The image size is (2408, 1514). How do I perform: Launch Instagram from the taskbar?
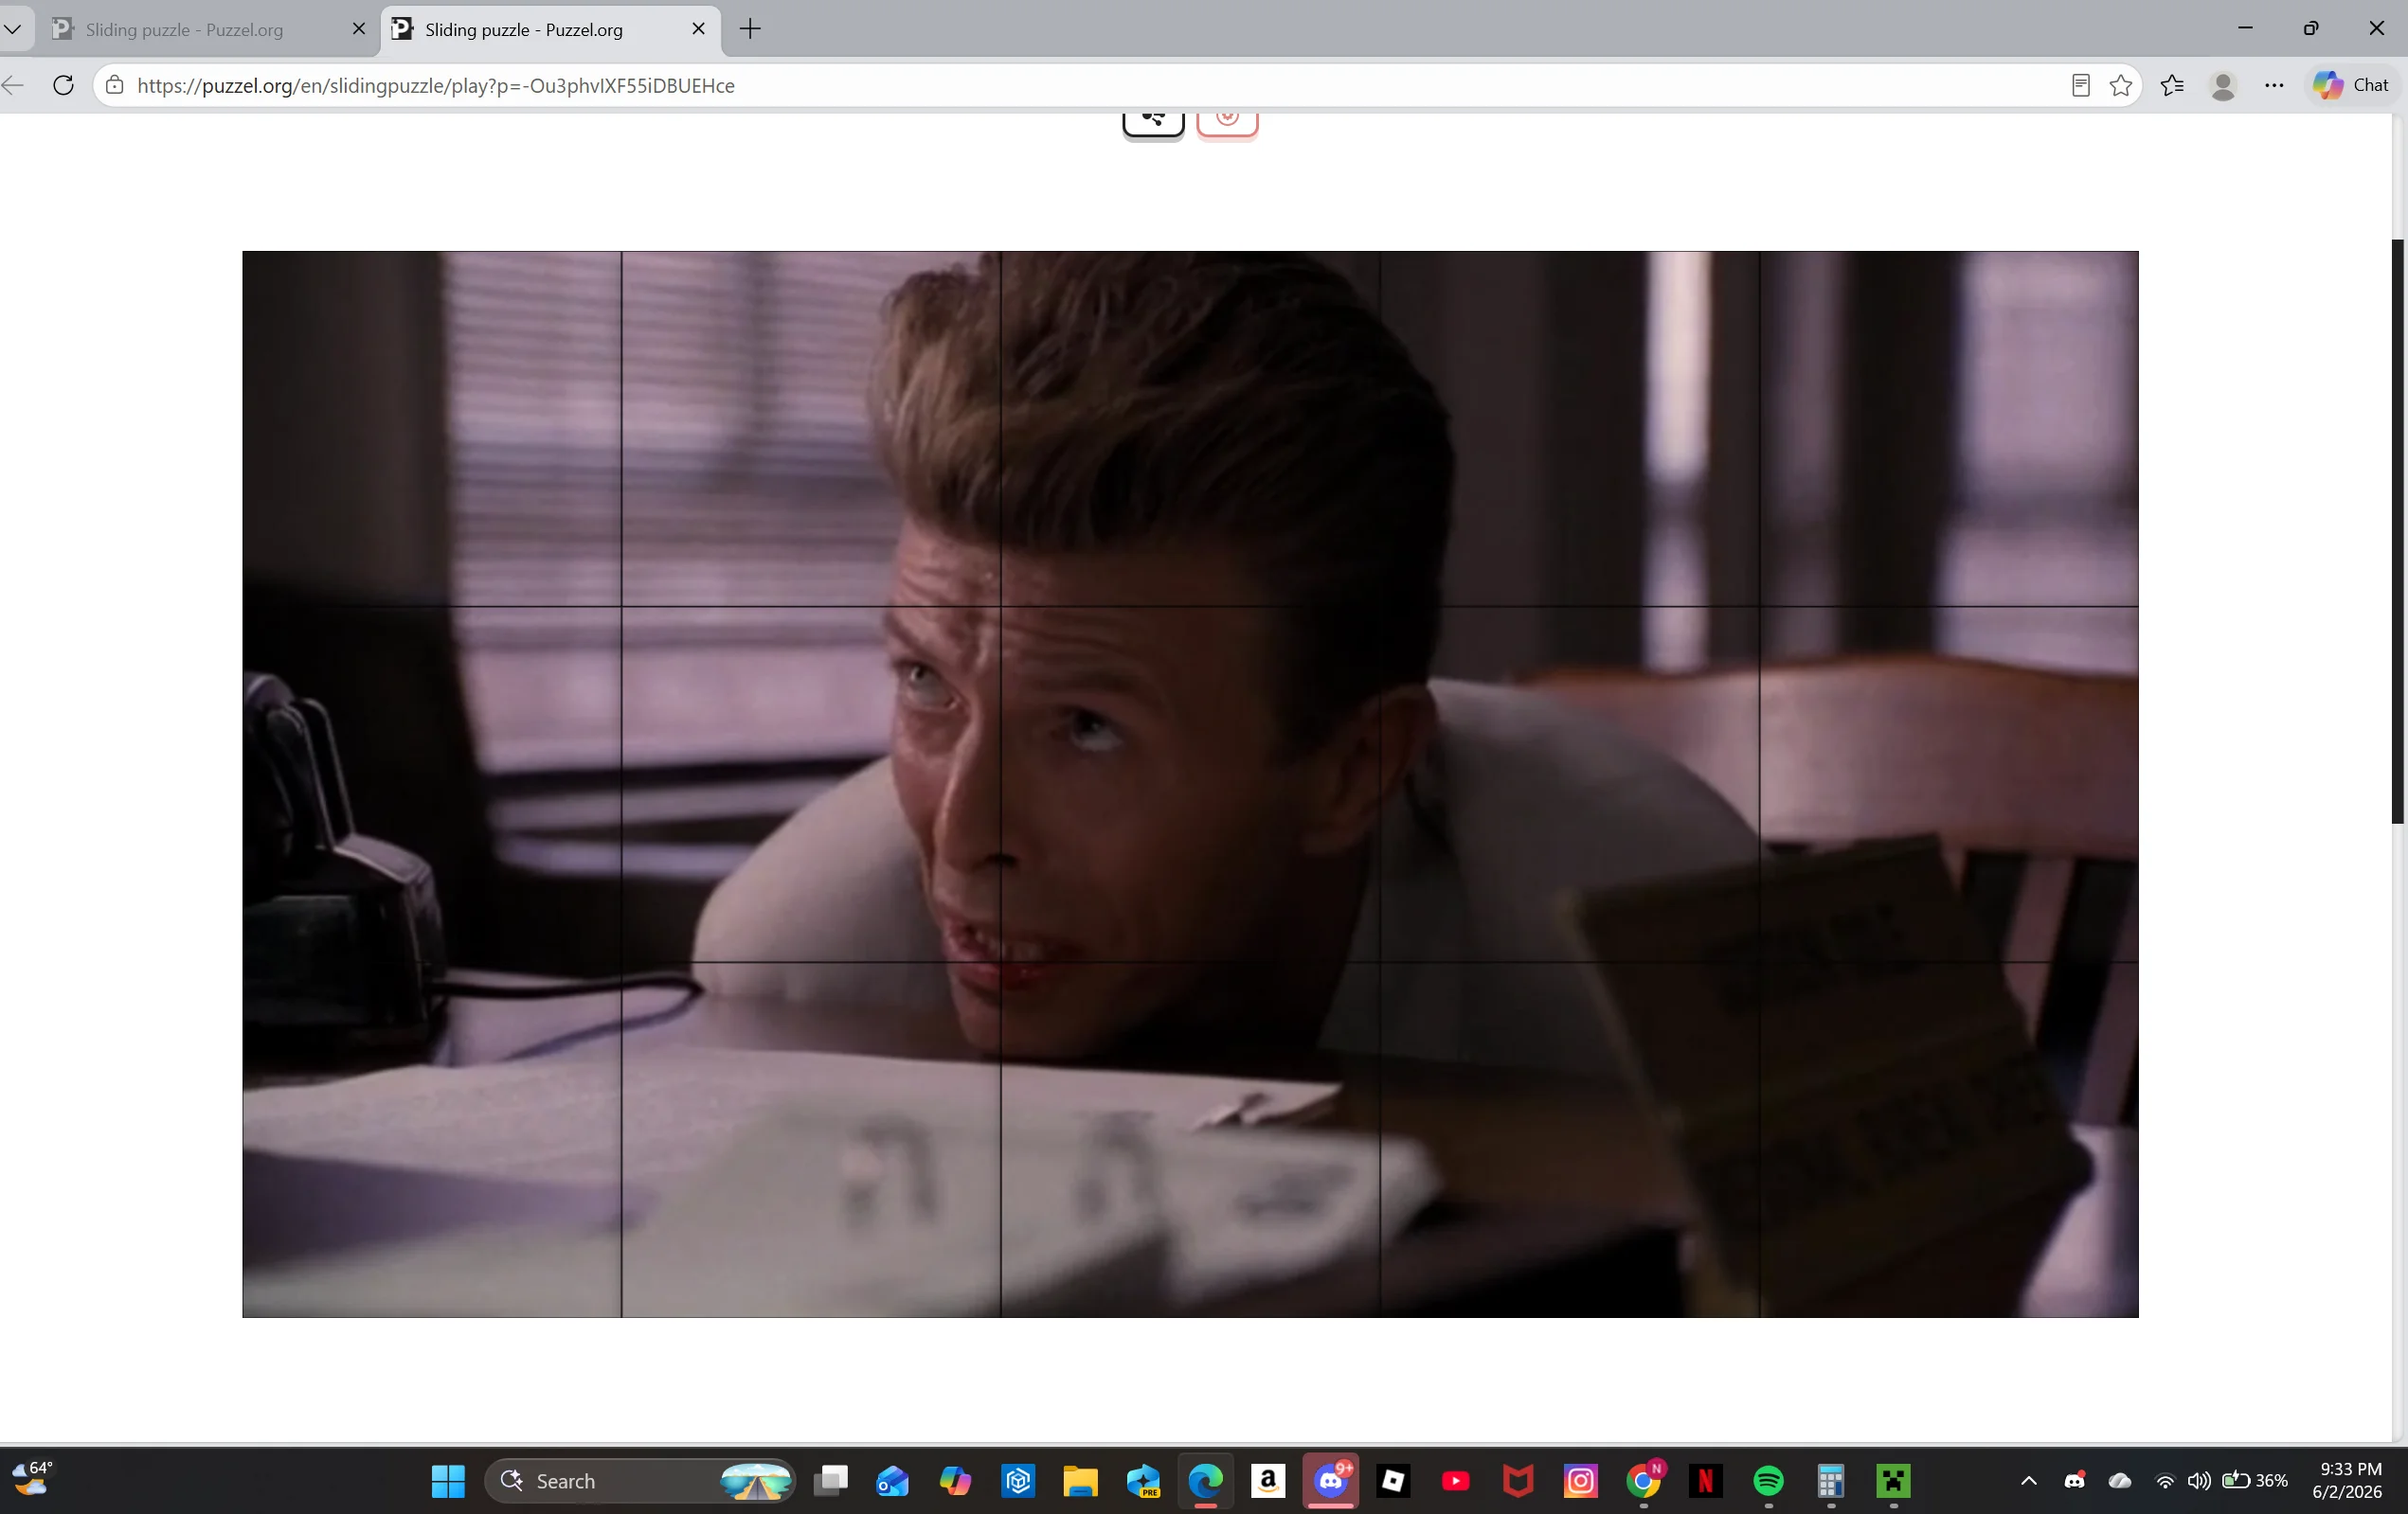point(1581,1481)
